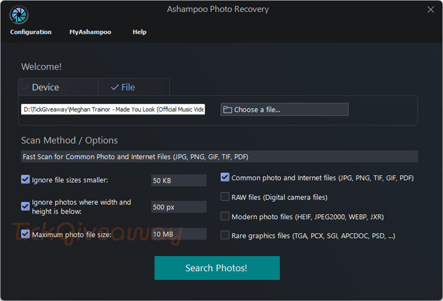
Task: Enable Rare graphics files checkbox
Action: pyautogui.click(x=225, y=235)
